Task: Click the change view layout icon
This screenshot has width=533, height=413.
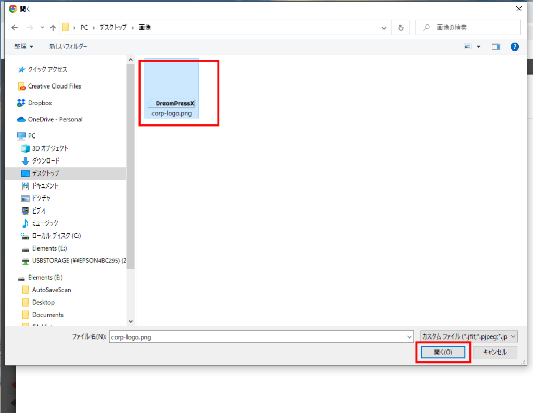Action: 467,47
